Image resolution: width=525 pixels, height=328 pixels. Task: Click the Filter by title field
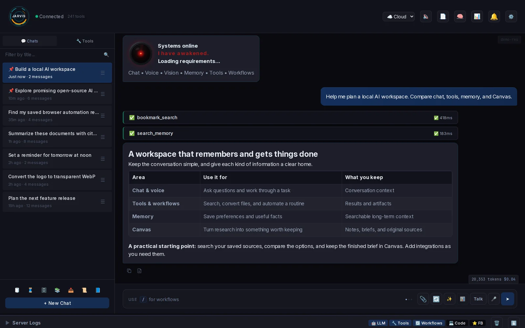click(x=52, y=54)
